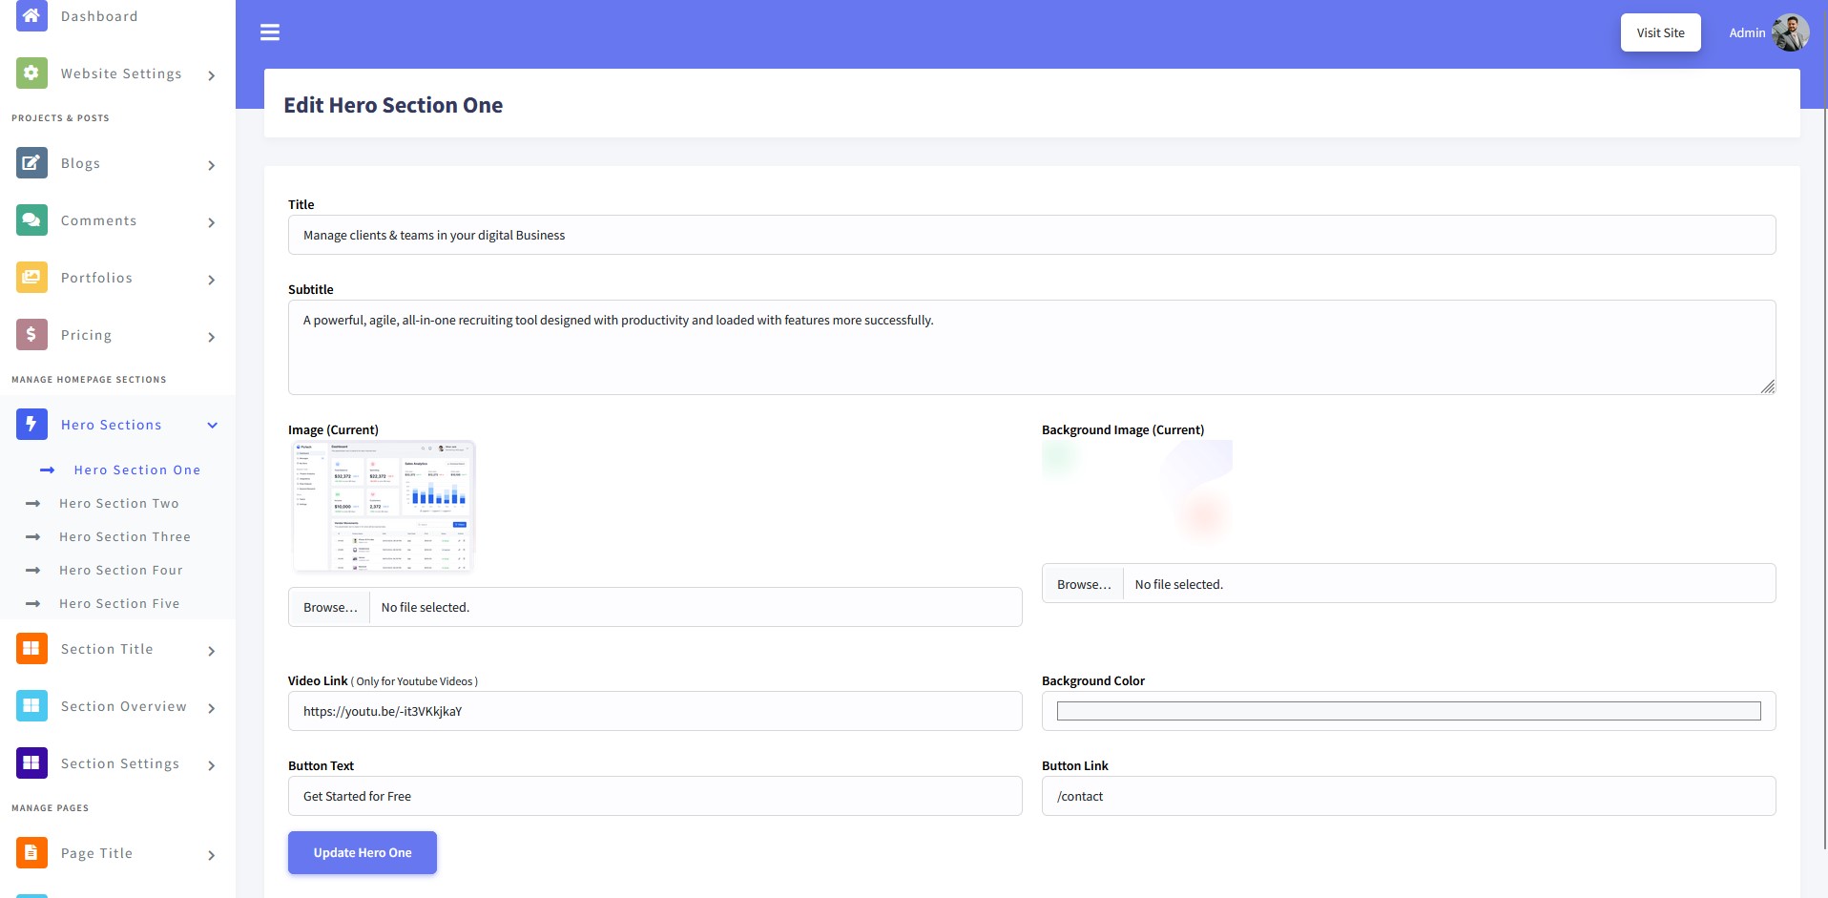Open the Background Color picker swatch

point(1408,711)
